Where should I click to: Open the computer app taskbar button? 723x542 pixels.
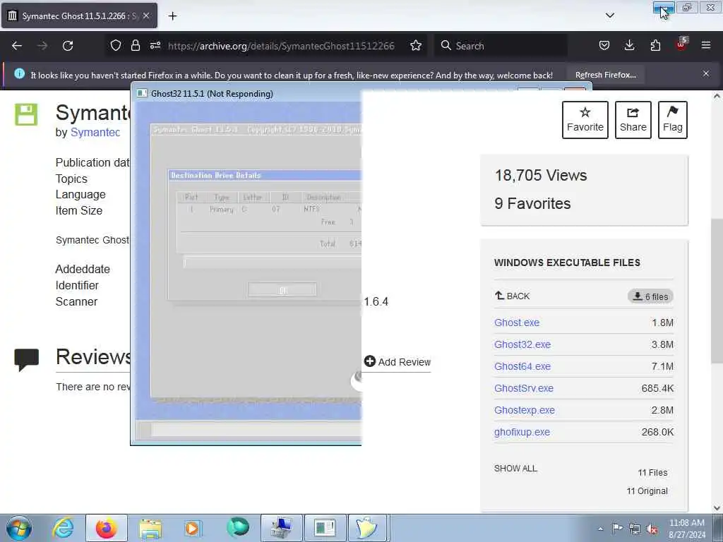(x=282, y=528)
